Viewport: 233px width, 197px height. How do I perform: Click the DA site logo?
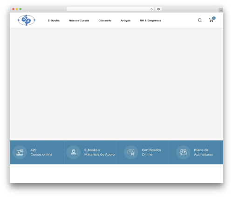pos(27,20)
